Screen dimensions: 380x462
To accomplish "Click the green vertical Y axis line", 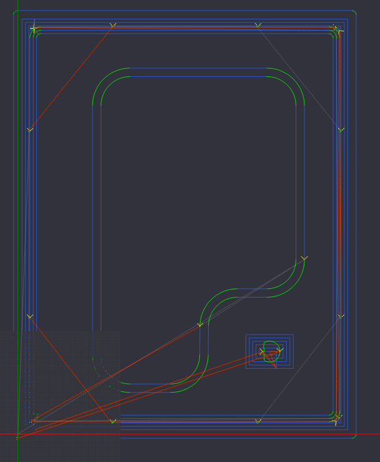I will [17, 188].
